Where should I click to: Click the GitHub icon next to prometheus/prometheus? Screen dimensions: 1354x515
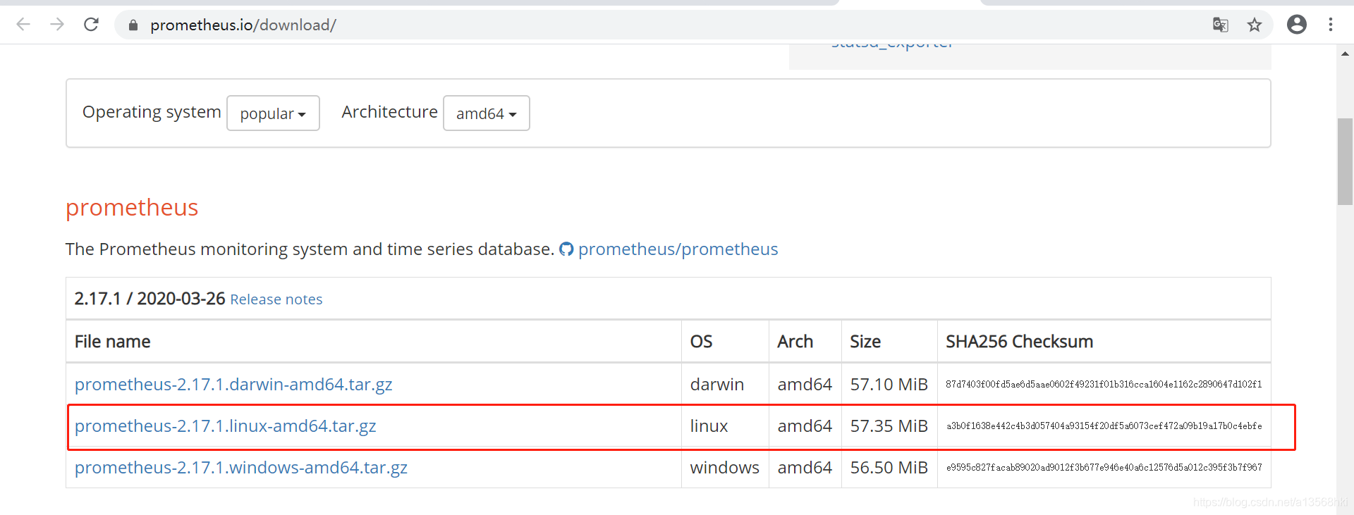tap(566, 248)
